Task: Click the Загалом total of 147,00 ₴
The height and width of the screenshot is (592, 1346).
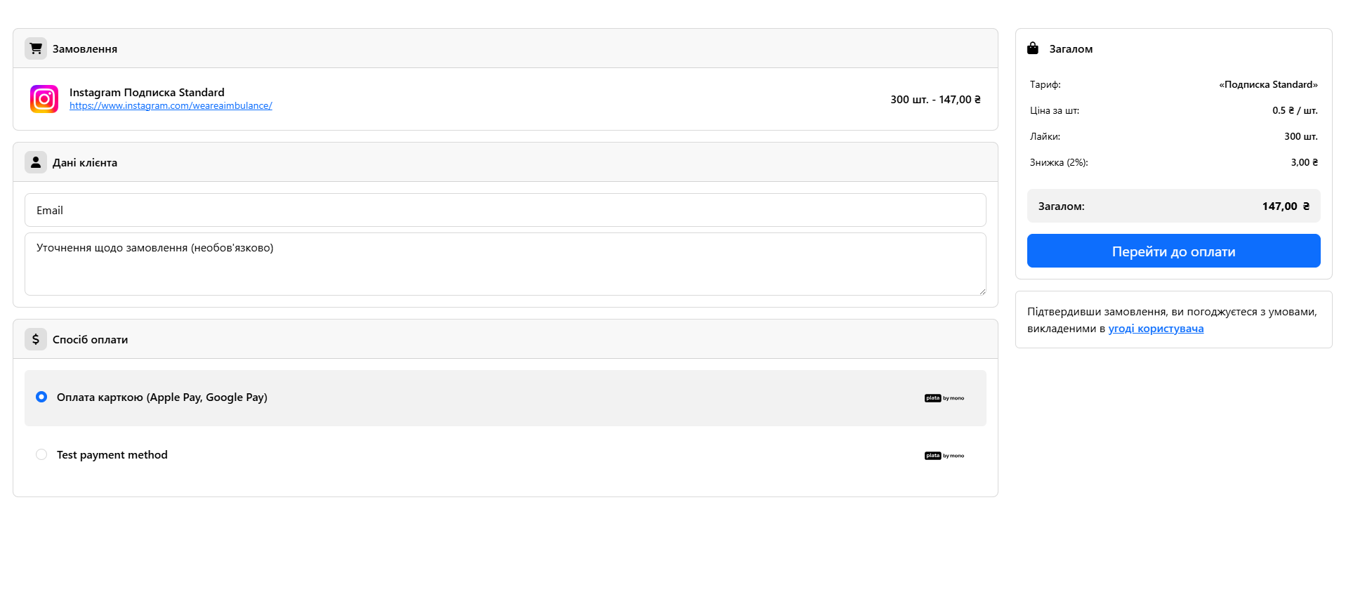Action: pyautogui.click(x=1286, y=206)
